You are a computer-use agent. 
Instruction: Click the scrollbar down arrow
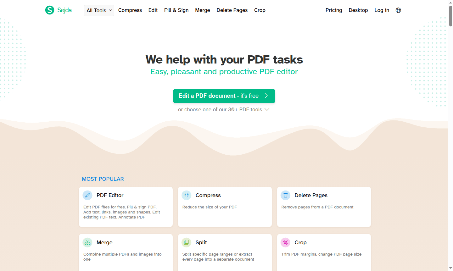point(450,268)
